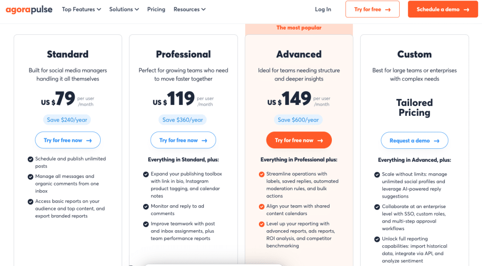Click checkmark beside 'Access basic reports on your audience'
This screenshot has height=266, width=482.
pos(31,202)
